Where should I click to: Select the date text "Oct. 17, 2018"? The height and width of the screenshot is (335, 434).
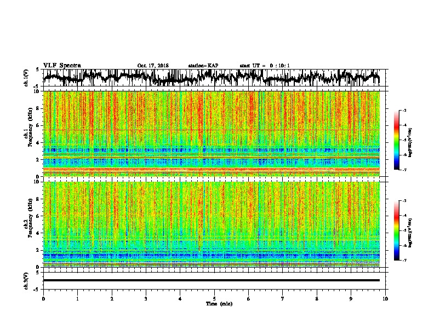click(x=153, y=66)
